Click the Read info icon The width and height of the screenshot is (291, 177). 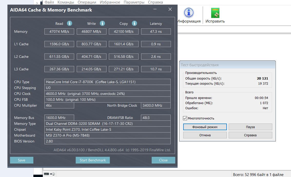[69, 23]
